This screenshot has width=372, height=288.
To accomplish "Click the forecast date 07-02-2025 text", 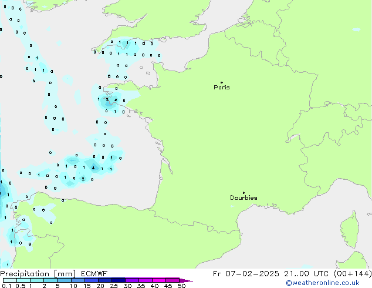I will point(252,274).
